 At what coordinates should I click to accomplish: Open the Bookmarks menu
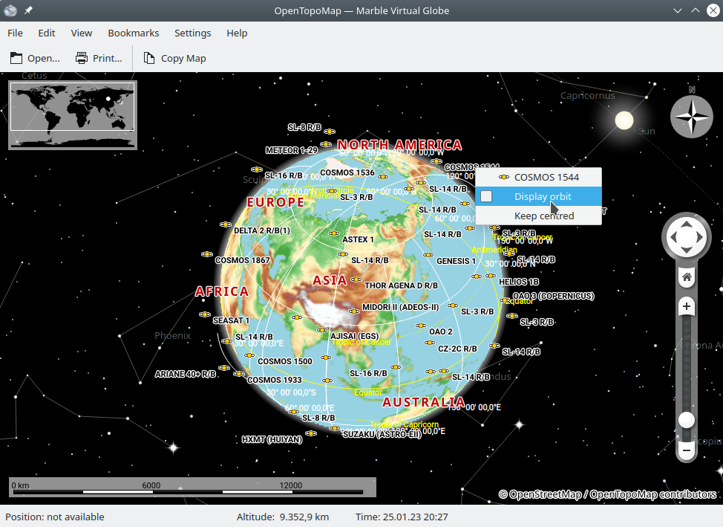(x=134, y=33)
